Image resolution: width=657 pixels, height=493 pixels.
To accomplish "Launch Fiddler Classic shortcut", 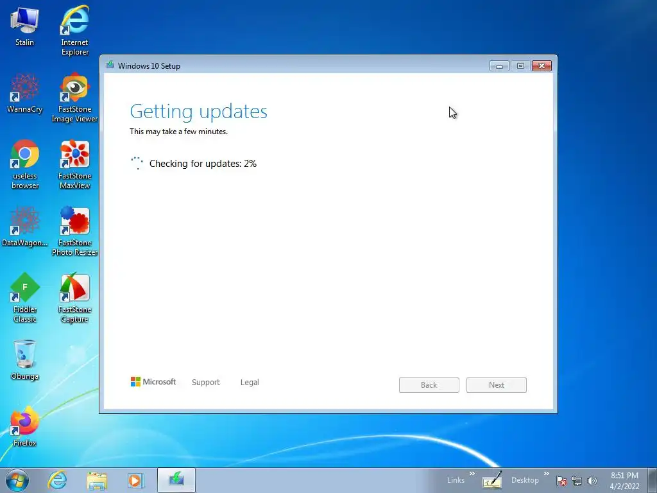I will (25, 298).
